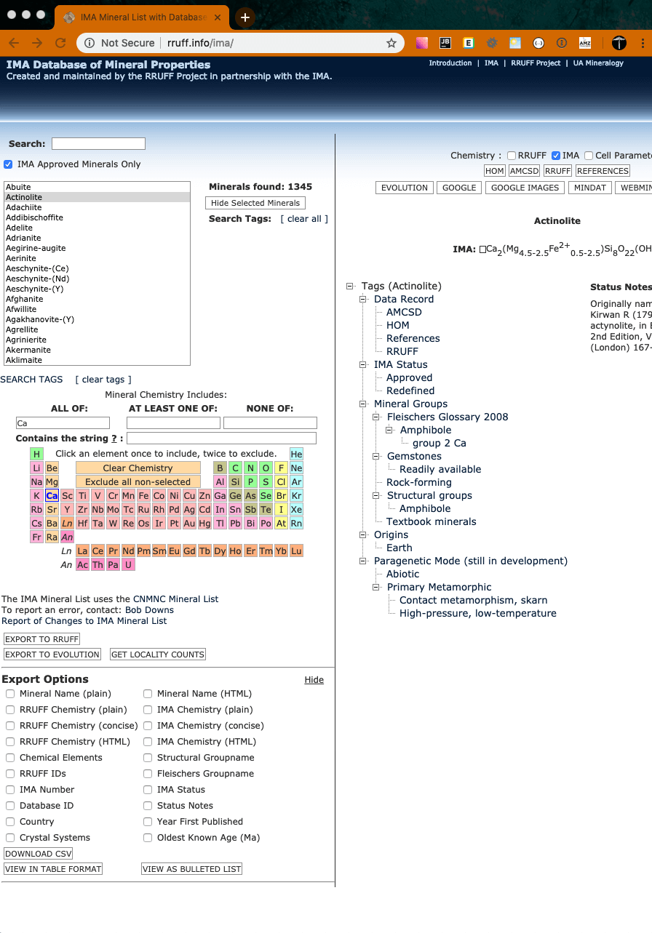This screenshot has width=652, height=933.
Task: Choose the O element tile
Action: [266, 468]
